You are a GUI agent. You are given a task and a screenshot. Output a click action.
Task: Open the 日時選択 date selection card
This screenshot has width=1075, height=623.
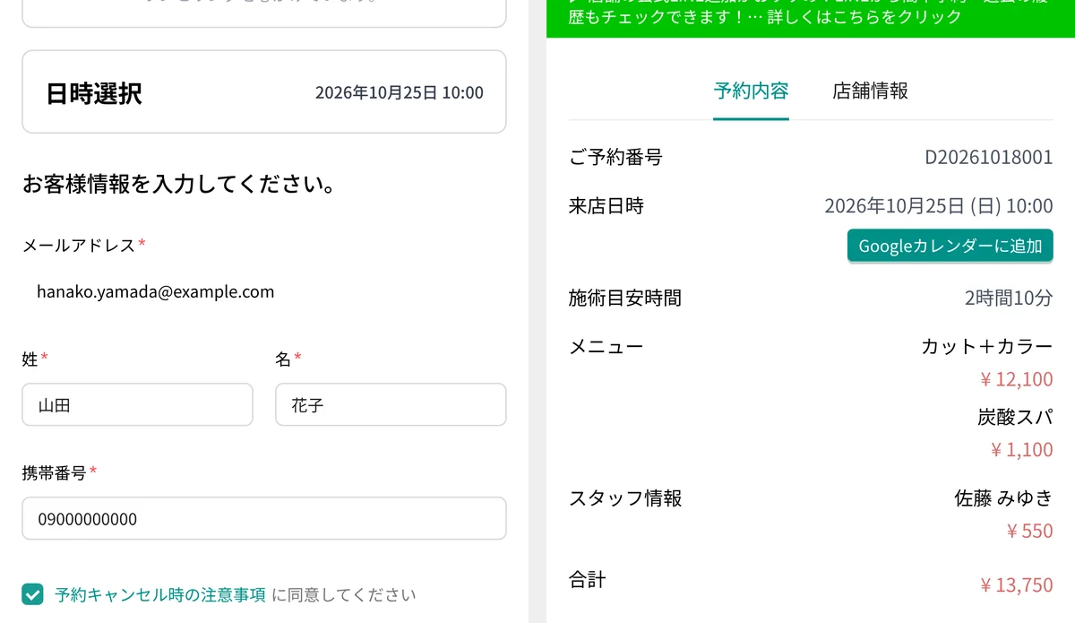click(x=264, y=91)
